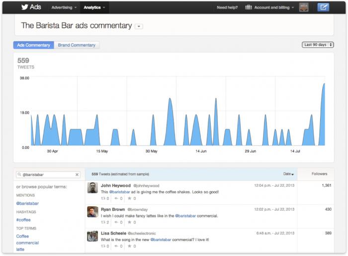Image resolution: width=348 pixels, height=256 pixels.
Task: Reply to John Heywood's tweet
Action: (118, 198)
